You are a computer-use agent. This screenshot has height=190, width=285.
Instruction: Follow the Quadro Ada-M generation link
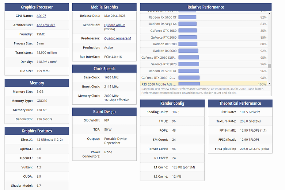[x=114, y=25]
